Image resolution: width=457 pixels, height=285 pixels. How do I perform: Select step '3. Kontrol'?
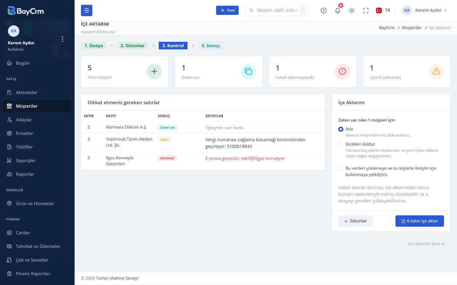173,46
